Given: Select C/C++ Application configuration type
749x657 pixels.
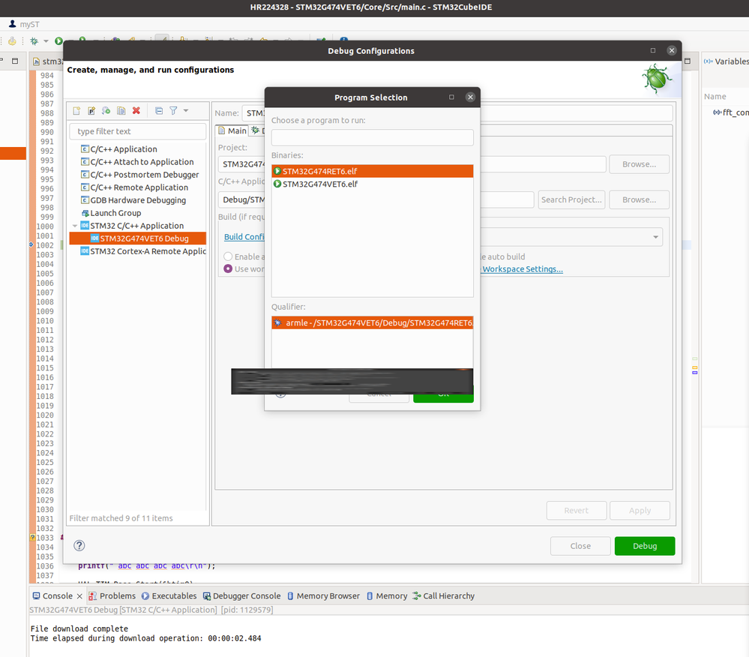Looking at the screenshot, I should click(x=123, y=149).
